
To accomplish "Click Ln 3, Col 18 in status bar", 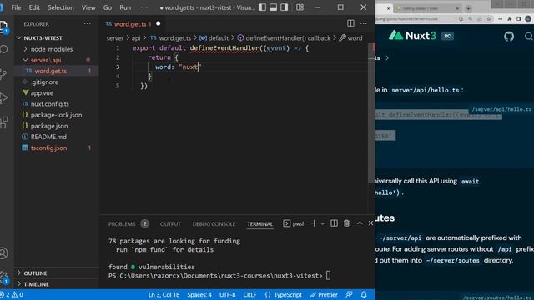I will (x=164, y=294).
